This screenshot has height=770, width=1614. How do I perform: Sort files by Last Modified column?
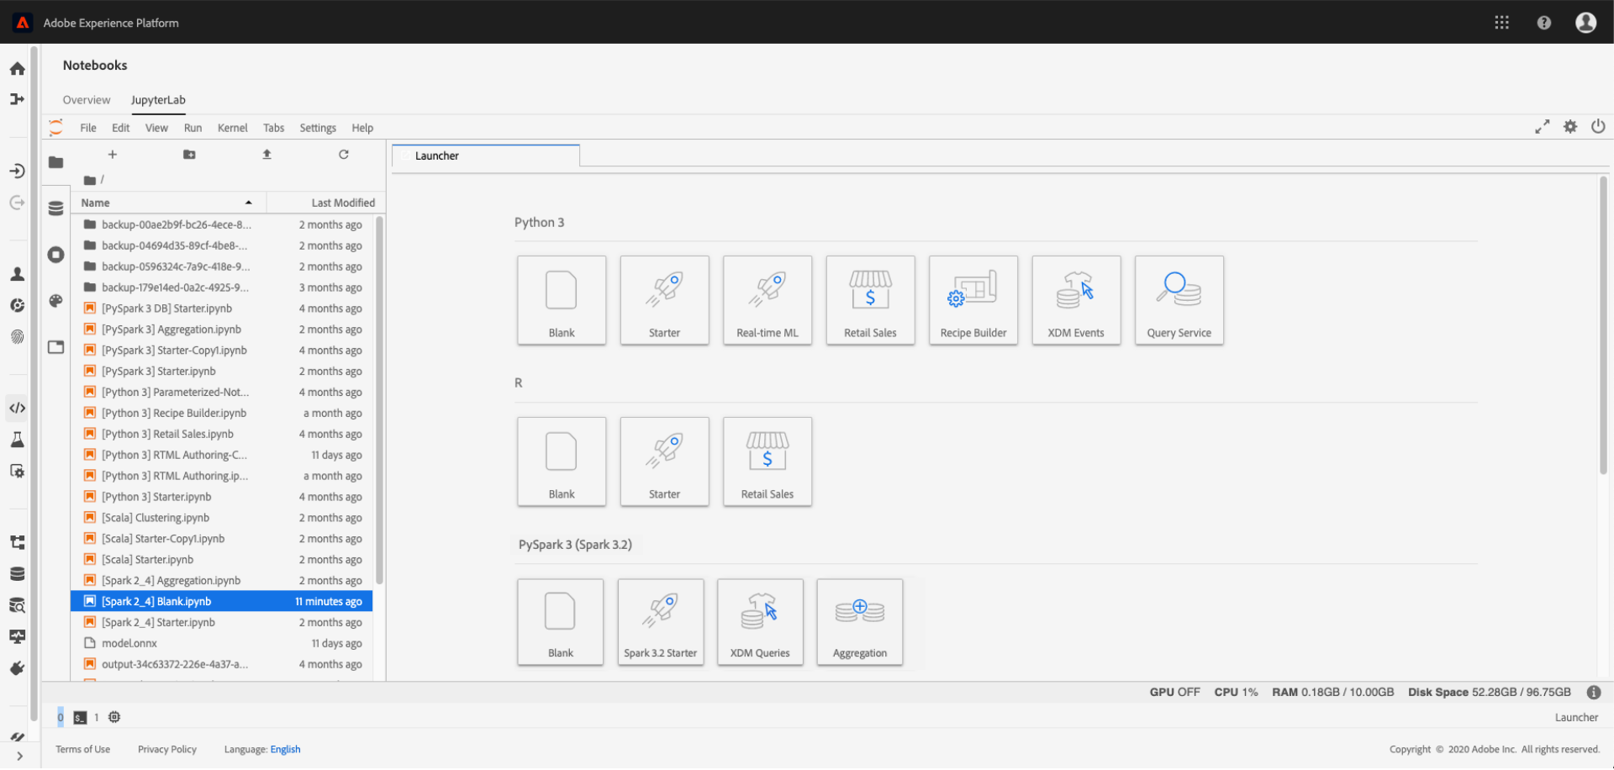coord(327,203)
